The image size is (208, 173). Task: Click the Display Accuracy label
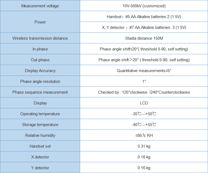pyautogui.click(x=40, y=71)
